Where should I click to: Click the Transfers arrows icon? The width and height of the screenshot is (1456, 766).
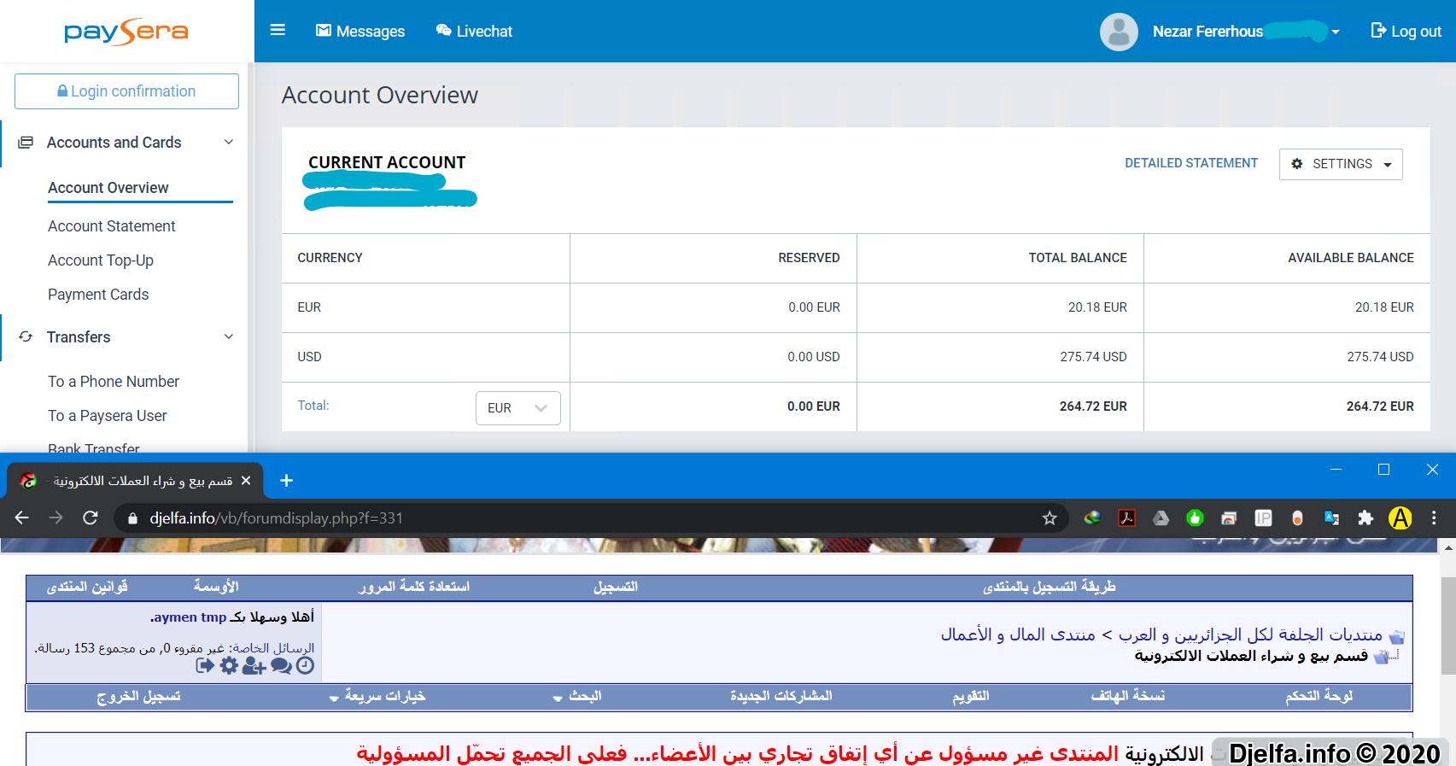pos(26,337)
